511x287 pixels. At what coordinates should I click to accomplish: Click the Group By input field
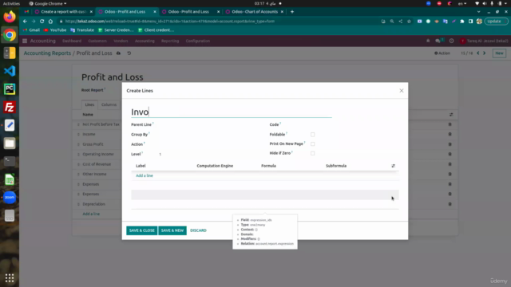[208, 135]
